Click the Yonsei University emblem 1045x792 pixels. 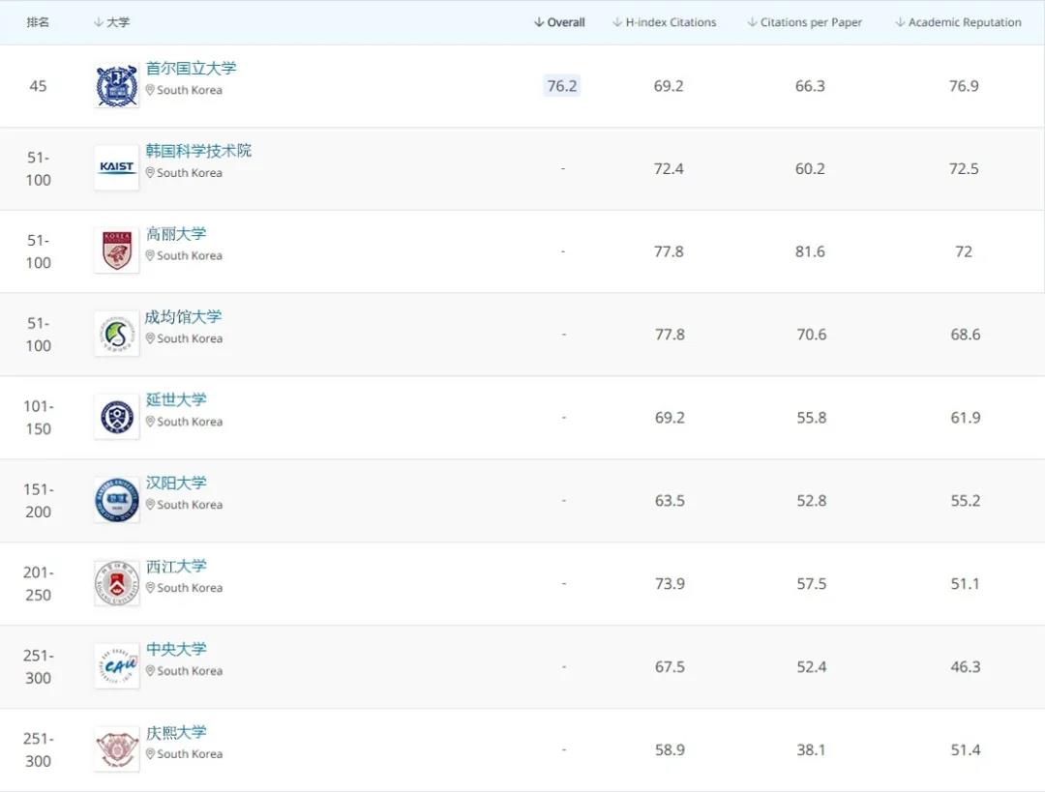(x=117, y=418)
